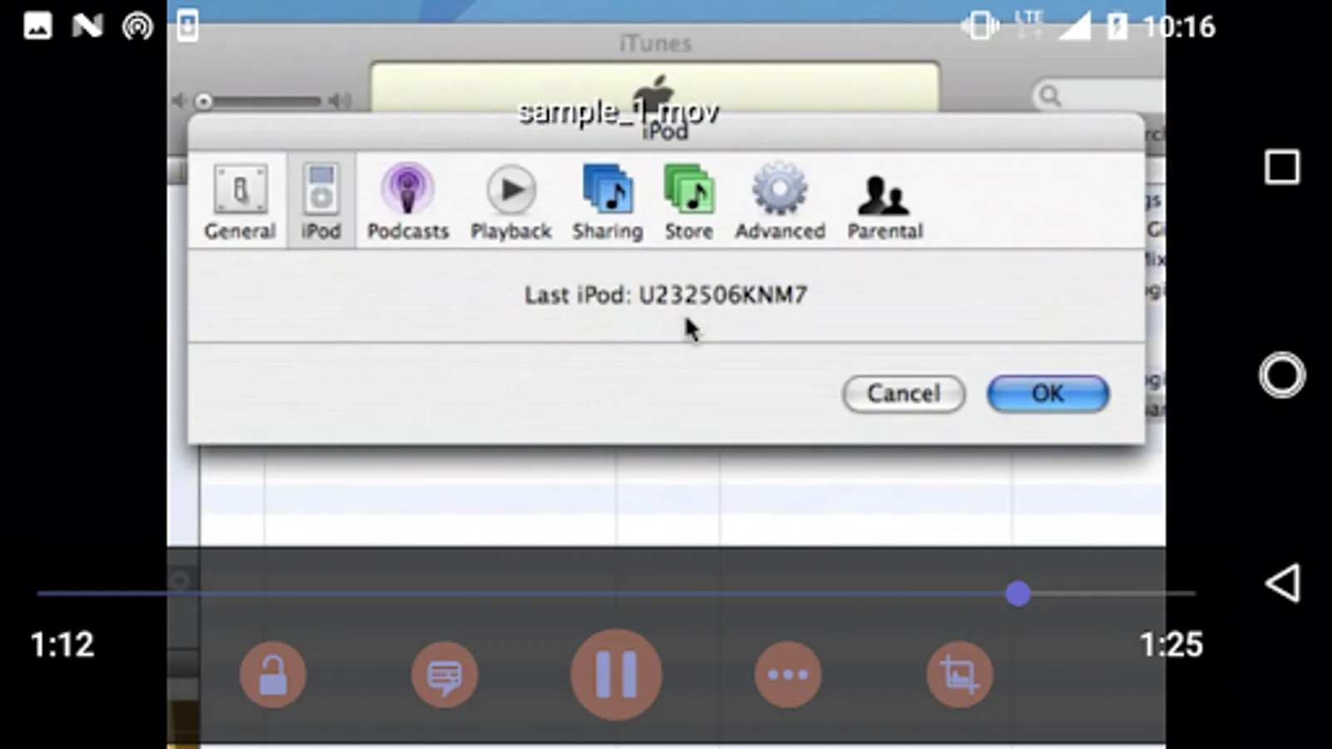Switch to the Playback preferences tab
The width and height of the screenshot is (1332, 749).
(x=510, y=201)
